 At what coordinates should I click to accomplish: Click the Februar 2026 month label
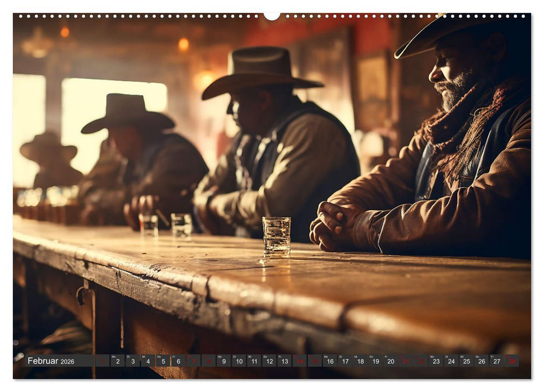tap(49, 360)
